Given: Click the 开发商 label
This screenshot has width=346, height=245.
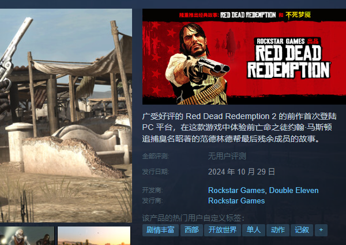Looking at the screenshot, I should pyautogui.click(x=152, y=190).
